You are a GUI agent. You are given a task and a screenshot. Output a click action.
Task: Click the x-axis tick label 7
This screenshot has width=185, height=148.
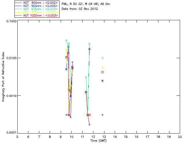point(39,137)
